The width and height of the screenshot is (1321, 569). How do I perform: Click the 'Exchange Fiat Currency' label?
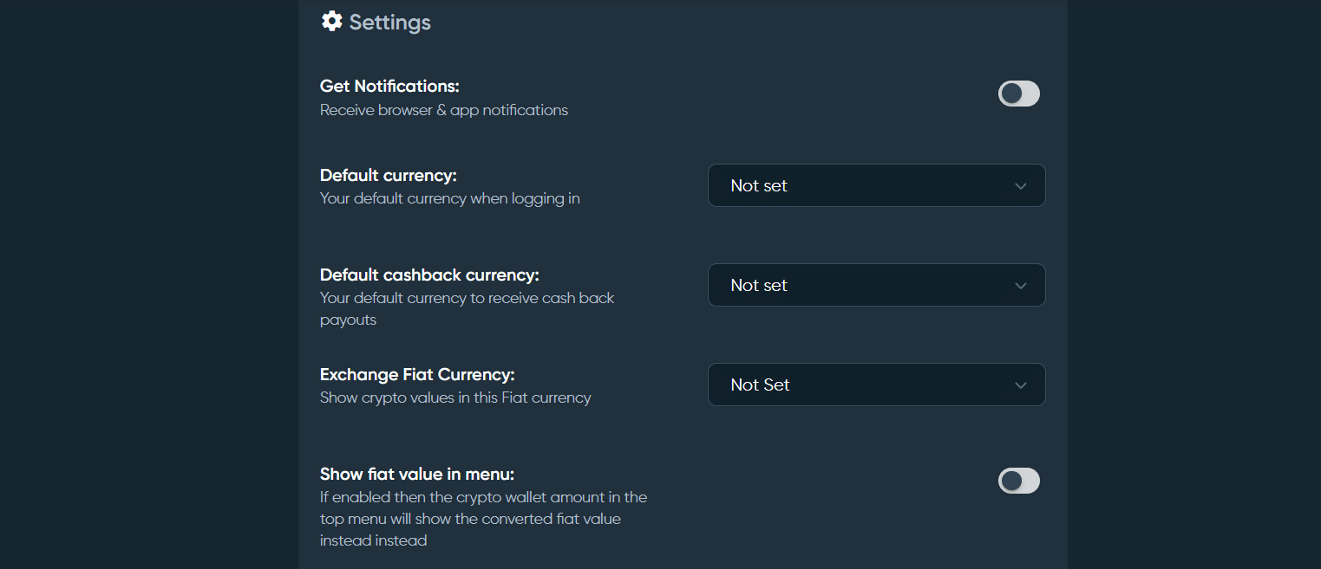(417, 374)
